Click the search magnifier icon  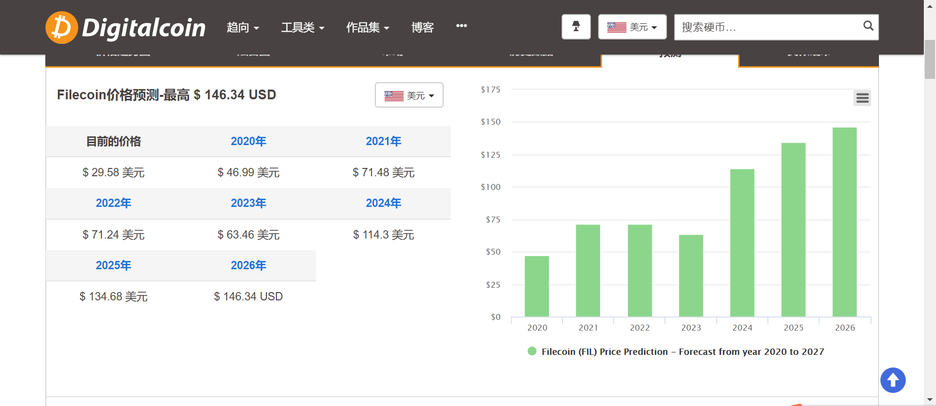click(868, 26)
